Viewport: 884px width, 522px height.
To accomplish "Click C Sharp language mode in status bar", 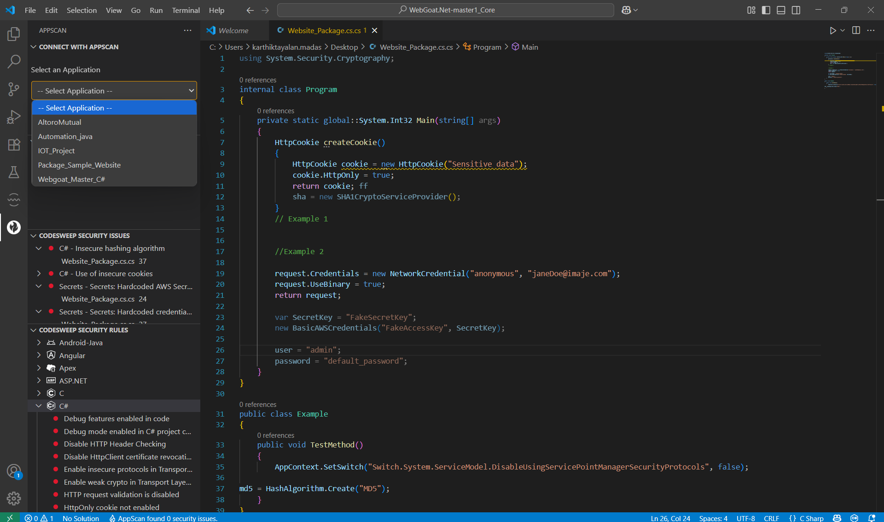I will [x=811, y=518].
